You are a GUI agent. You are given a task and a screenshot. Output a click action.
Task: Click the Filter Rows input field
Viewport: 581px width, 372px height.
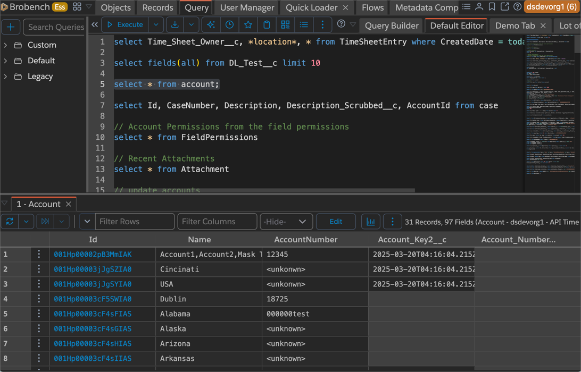[x=135, y=222]
